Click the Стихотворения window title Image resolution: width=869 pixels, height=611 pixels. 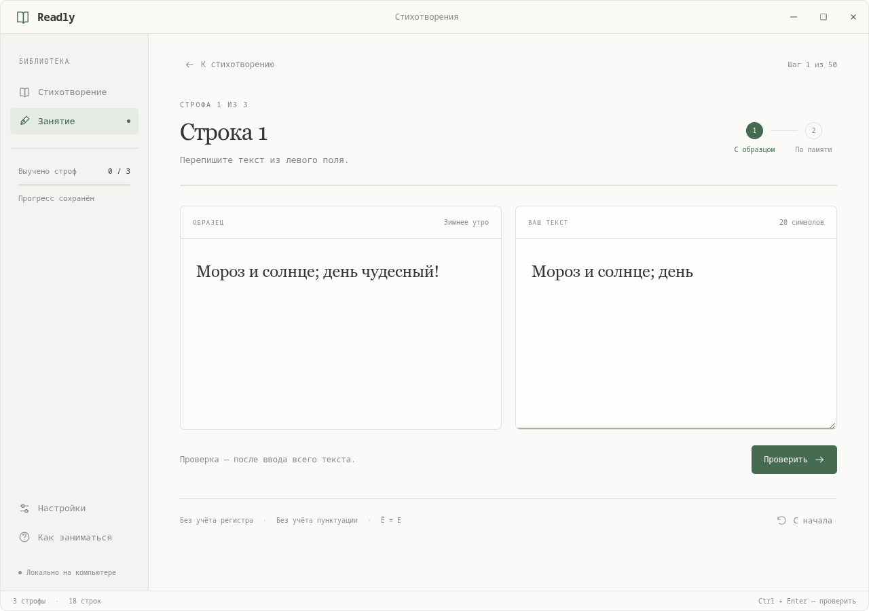click(x=427, y=17)
